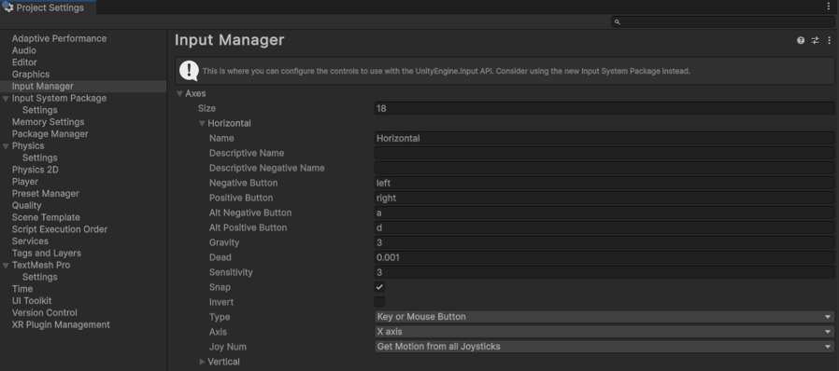Select Input Manager in the sidebar
The image size is (839, 371).
click(43, 87)
